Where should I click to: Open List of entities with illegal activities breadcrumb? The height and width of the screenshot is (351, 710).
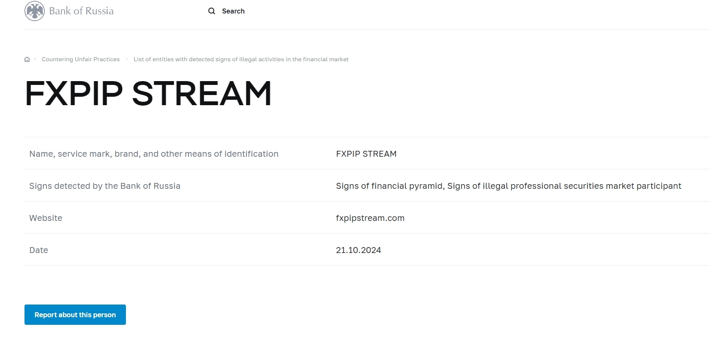[241, 60]
